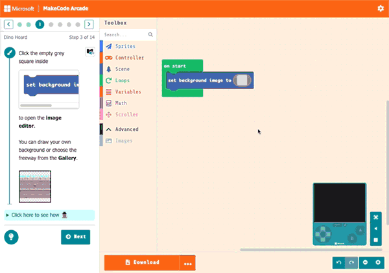Click the simulator game screen
Viewport: 389px width, 273px height.
coord(339,202)
